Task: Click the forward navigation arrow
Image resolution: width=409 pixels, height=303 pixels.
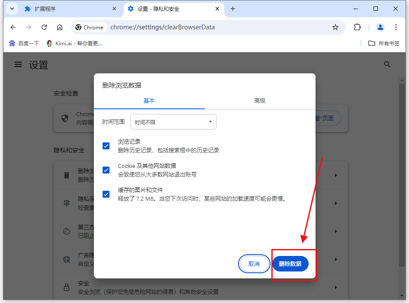Action: tap(29, 27)
